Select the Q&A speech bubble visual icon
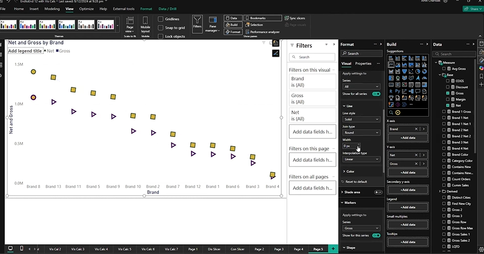Image resolution: width=484 pixels, height=254 pixels. tap(417, 91)
